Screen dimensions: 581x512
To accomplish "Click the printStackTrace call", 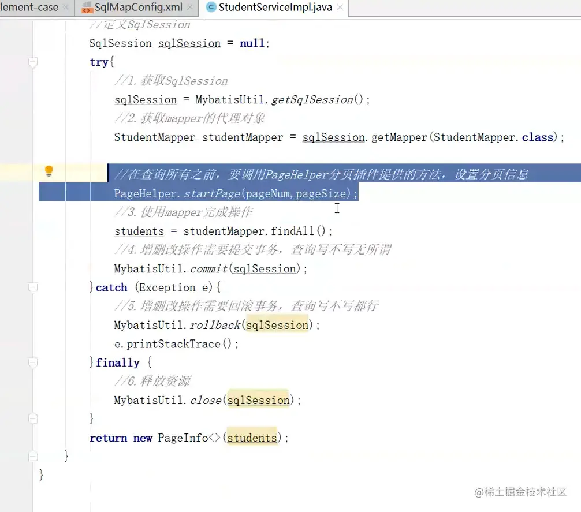I will [173, 344].
